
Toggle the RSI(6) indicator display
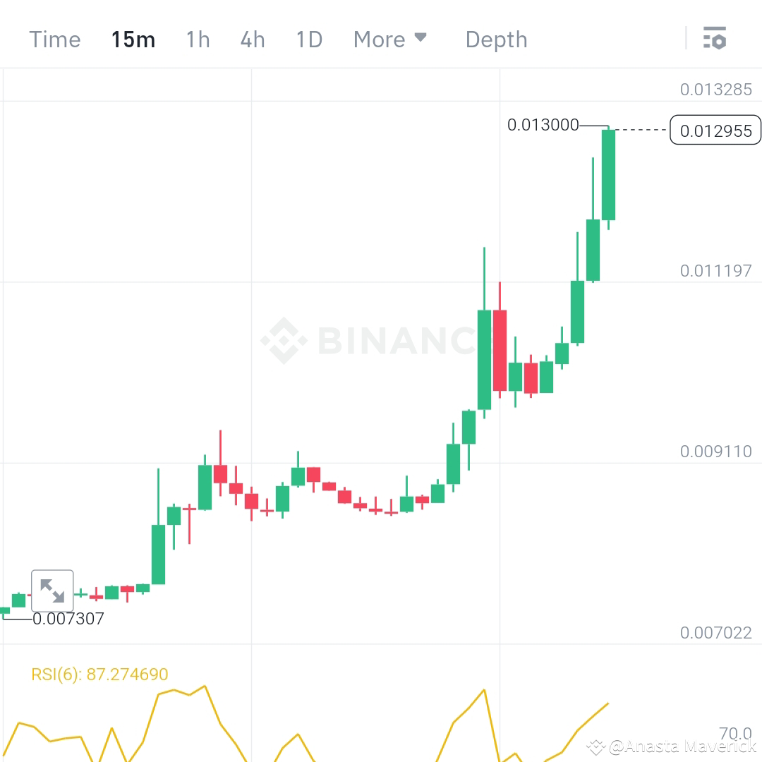99,674
